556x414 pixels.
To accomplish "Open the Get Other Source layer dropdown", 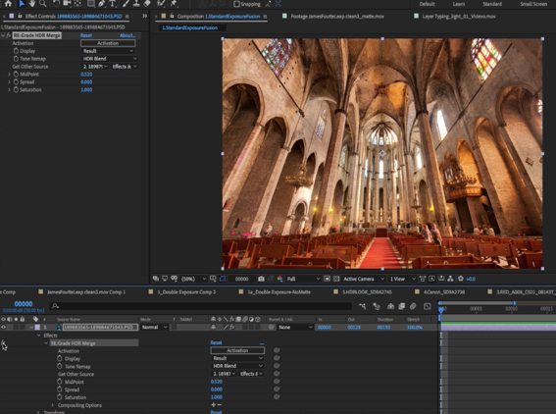I will pyautogui.click(x=95, y=67).
